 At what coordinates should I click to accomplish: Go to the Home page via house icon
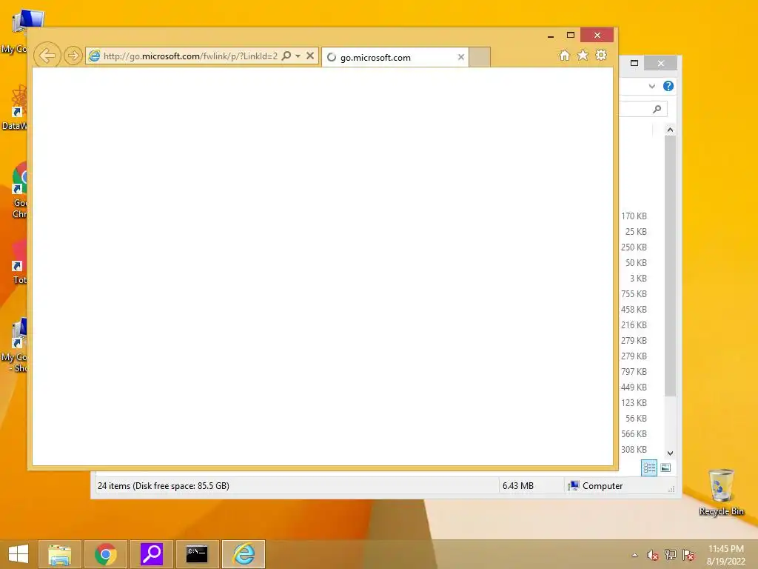(565, 55)
